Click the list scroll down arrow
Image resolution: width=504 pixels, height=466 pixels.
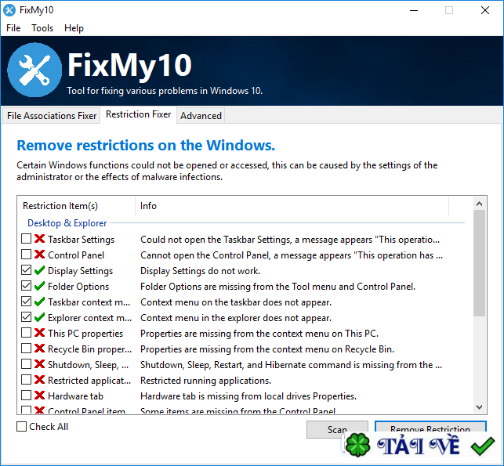[479, 407]
